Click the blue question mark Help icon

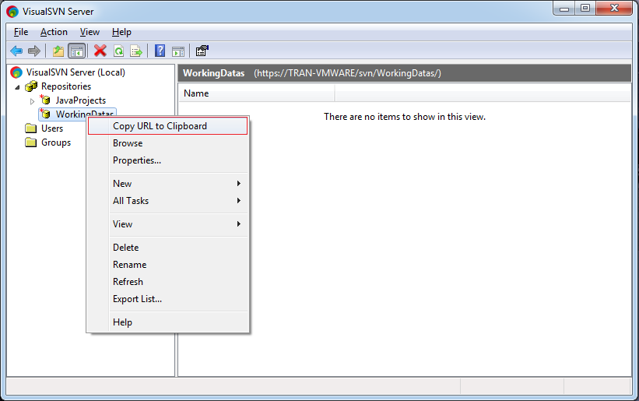coord(160,51)
